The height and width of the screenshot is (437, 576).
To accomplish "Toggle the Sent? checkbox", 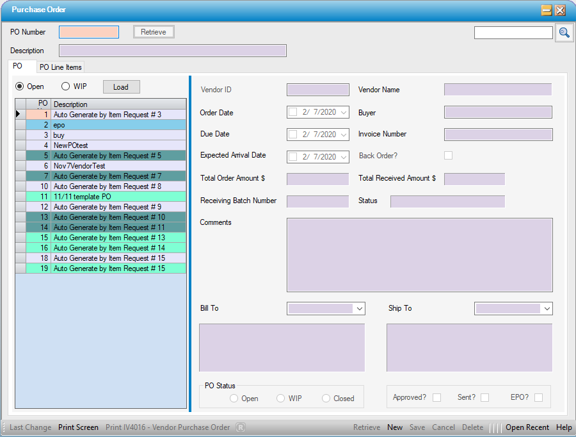I will (484, 397).
